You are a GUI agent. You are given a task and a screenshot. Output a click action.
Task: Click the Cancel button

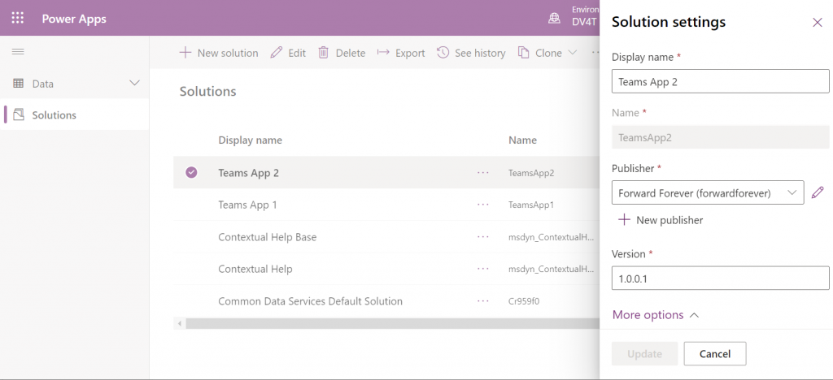(714, 353)
